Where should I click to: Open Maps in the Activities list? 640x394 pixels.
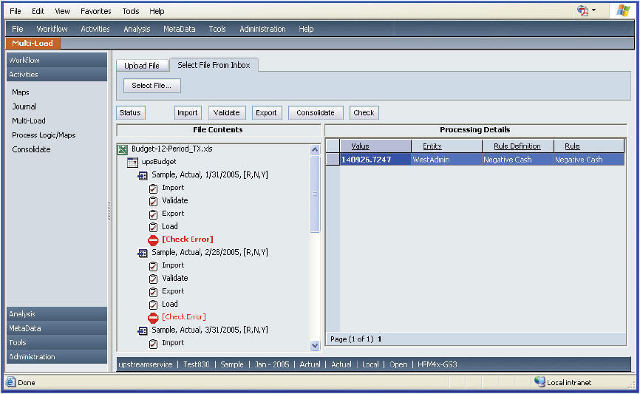(x=21, y=92)
